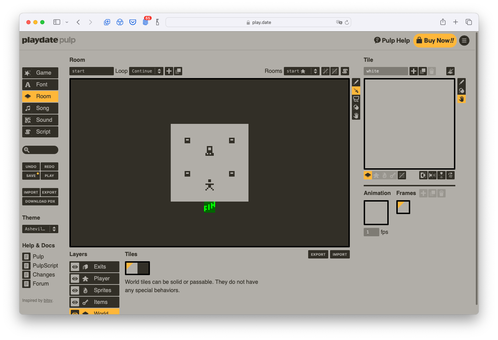Screen dimensions: 498x340
Task: Add a new tile with plus icon
Action: [414, 71]
